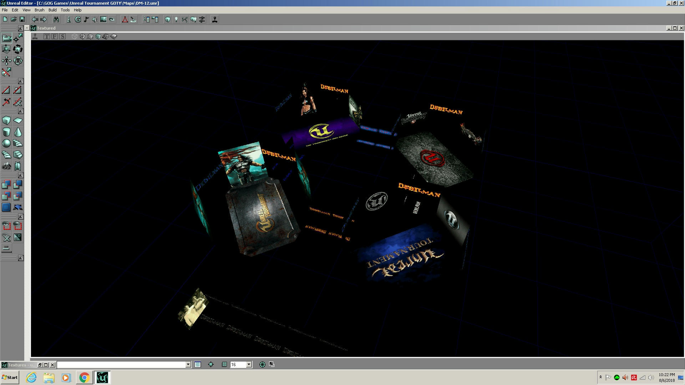Play the map joystick icon
685x385 pixels.
[215, 19]
